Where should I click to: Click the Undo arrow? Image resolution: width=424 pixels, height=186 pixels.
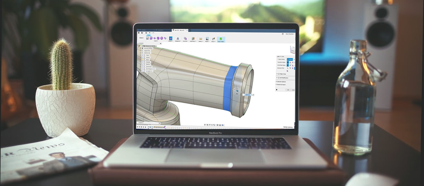pos(150,33)
